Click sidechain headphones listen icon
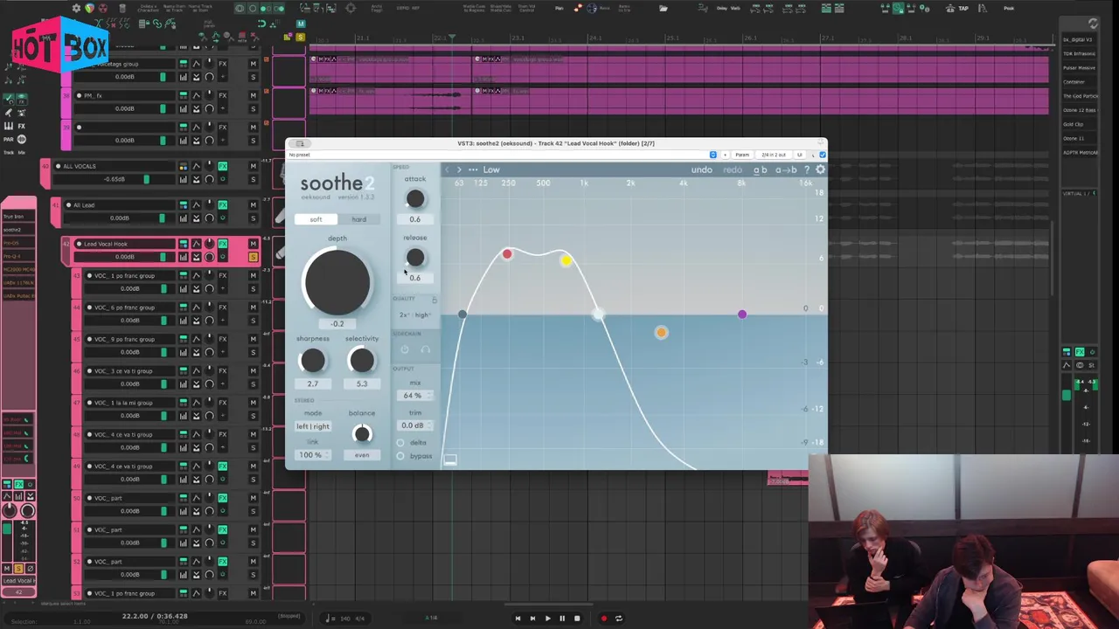1119x629 pixels. [x=425, y=349]
